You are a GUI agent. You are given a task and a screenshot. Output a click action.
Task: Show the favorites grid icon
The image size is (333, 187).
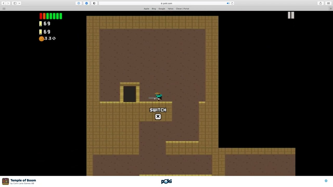[4, 9]
